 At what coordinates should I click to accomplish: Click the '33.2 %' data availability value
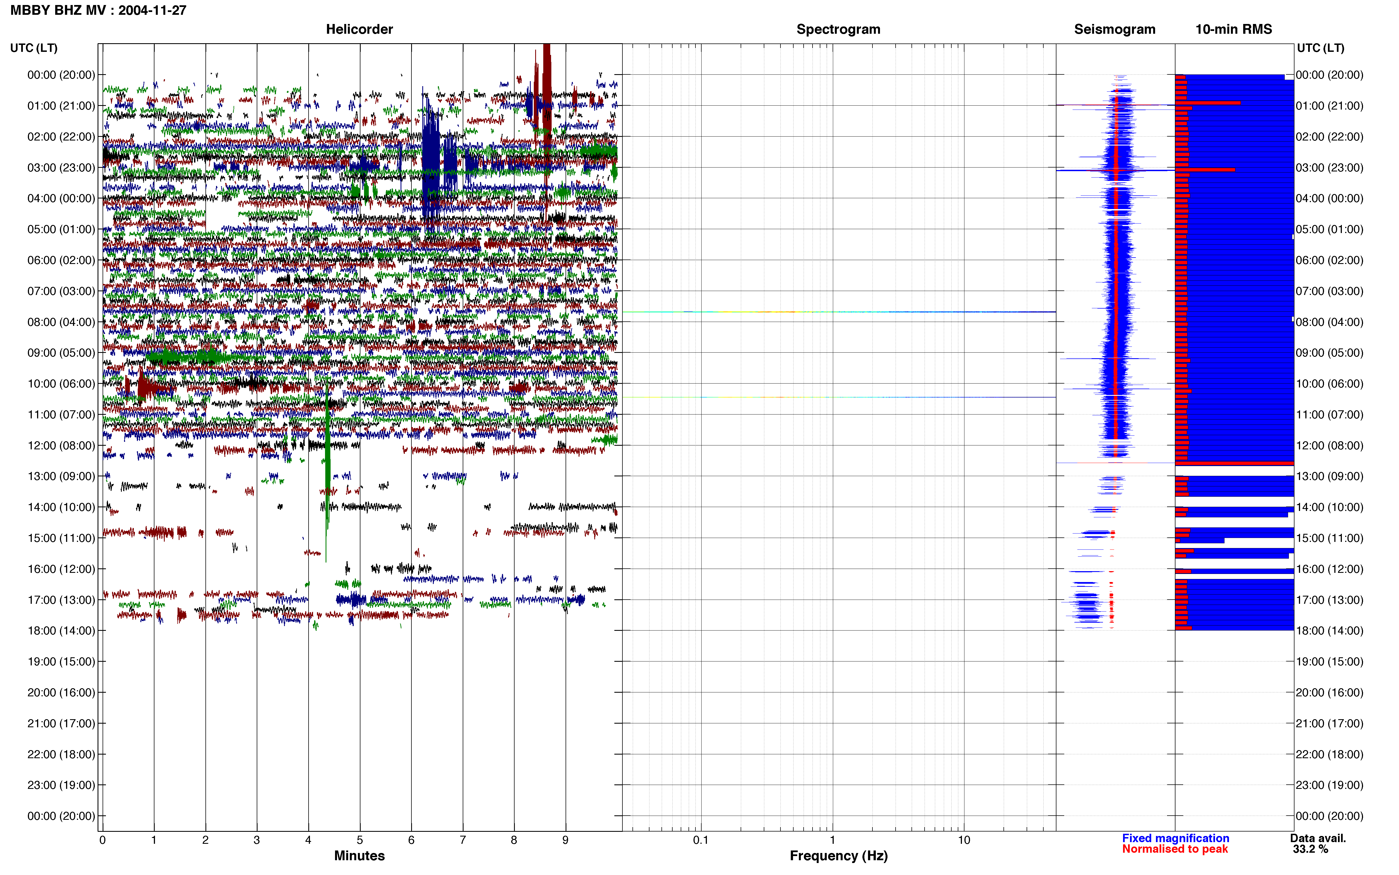[1310, 849]
